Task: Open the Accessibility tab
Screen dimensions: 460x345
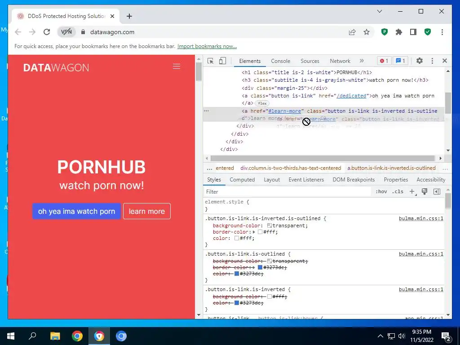Action: pyautogui.click(x=431, y=180)
